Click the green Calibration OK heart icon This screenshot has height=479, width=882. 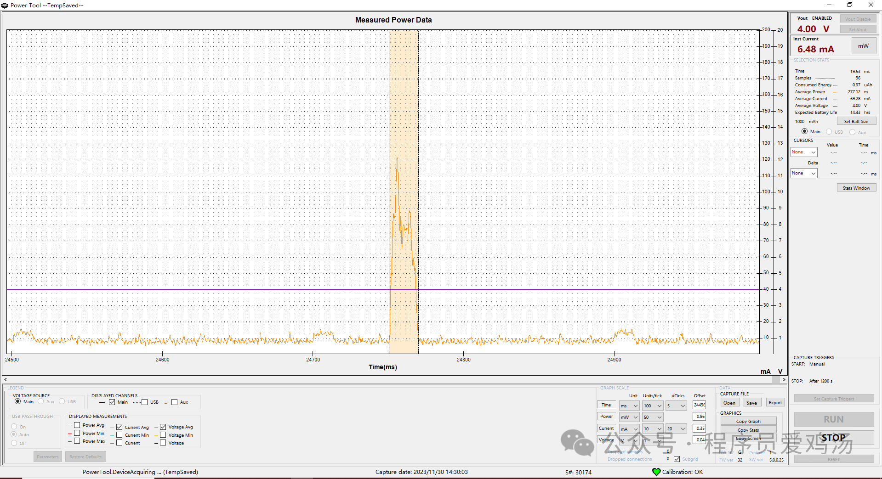coord(656,472)
